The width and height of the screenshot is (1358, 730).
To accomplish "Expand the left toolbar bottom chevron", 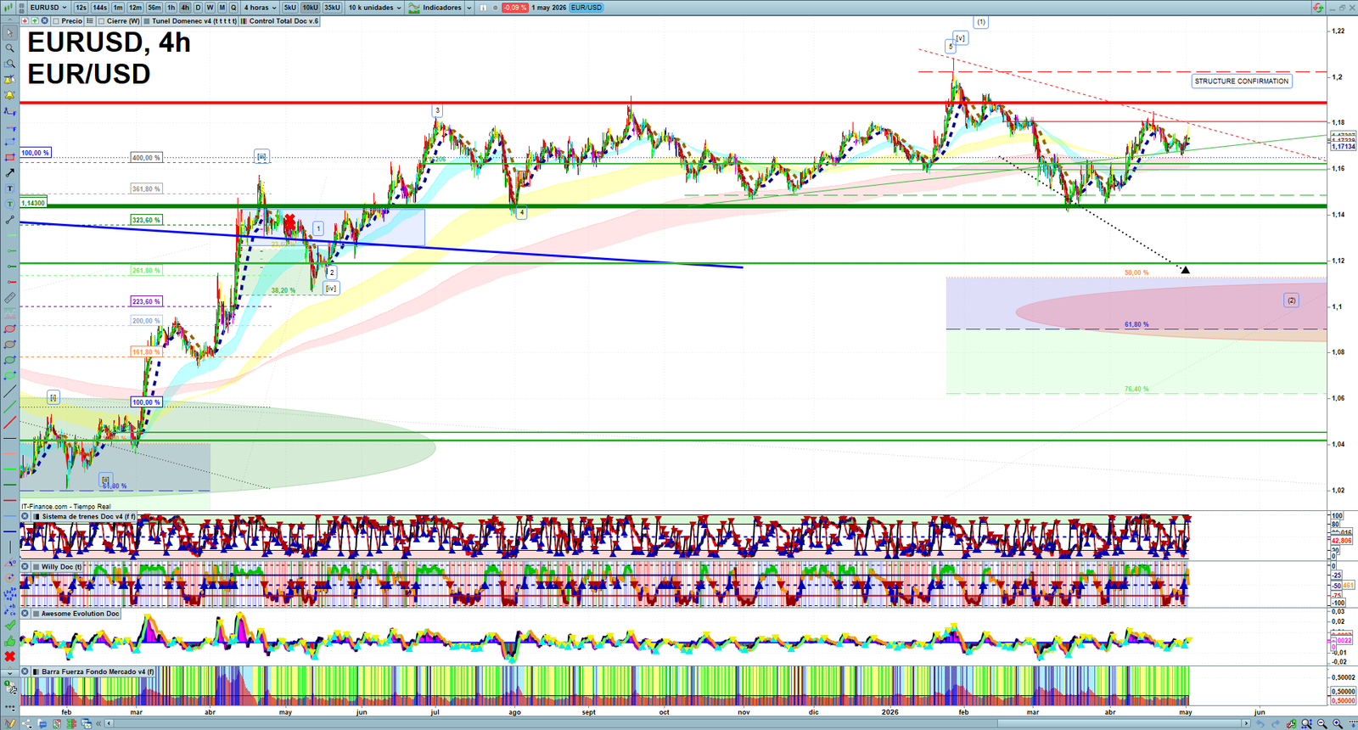I will pos(9,673).
